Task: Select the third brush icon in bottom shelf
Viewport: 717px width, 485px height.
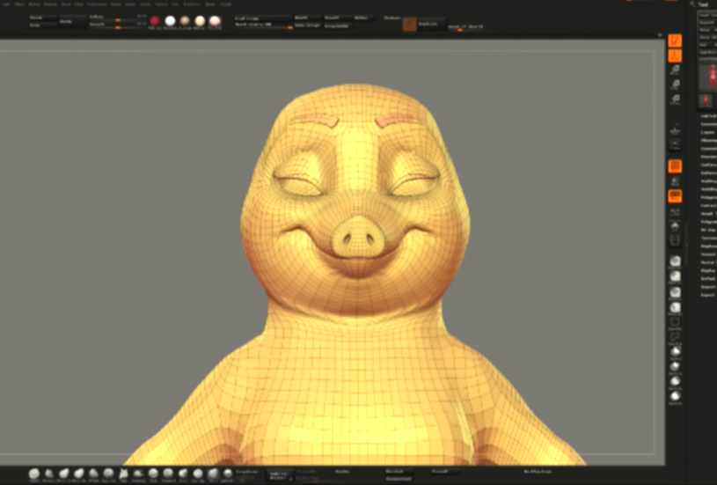Action: click(x=64, y=474)
